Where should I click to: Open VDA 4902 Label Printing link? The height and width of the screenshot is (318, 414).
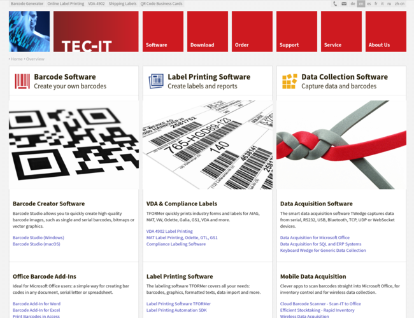(x=169, y=232)
